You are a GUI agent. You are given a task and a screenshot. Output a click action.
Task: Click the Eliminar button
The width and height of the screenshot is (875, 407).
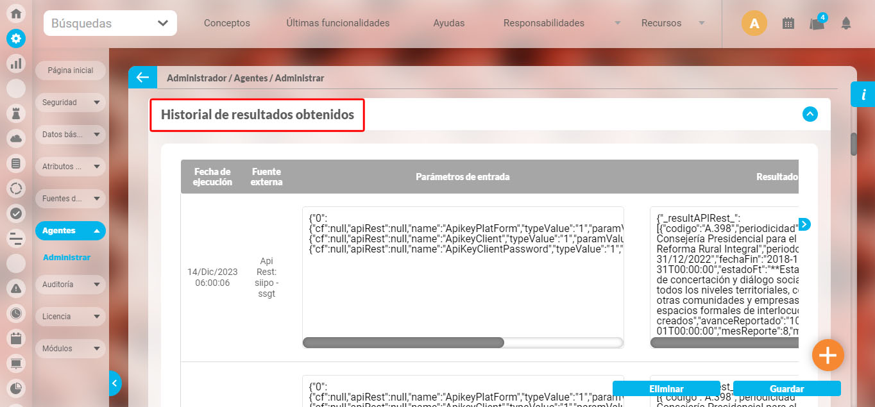point(666,388)
